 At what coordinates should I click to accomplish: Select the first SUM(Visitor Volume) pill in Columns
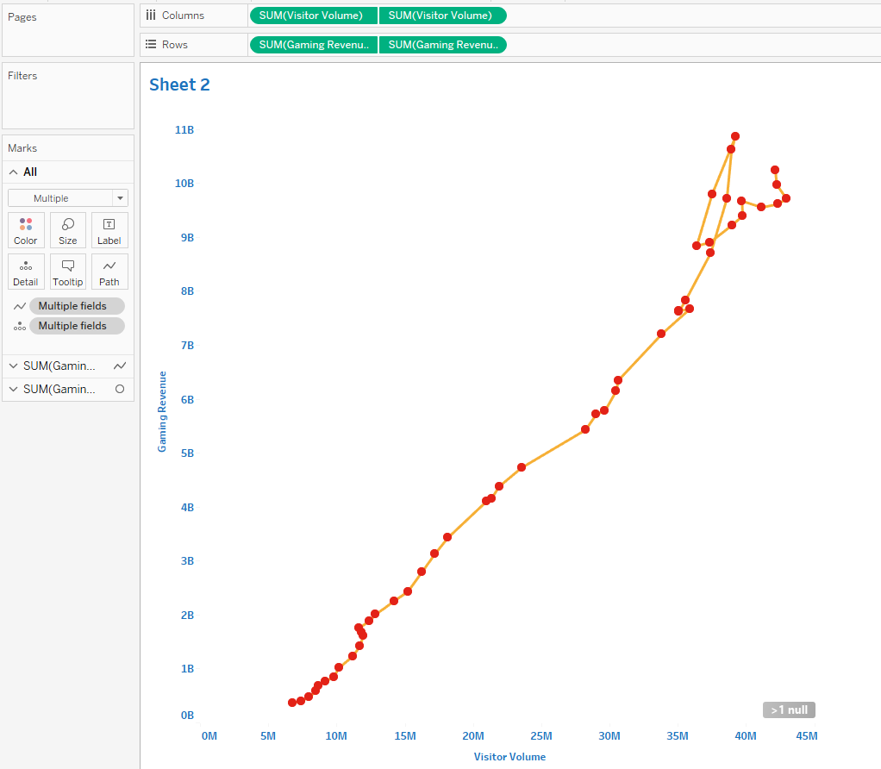coord(313,16)
